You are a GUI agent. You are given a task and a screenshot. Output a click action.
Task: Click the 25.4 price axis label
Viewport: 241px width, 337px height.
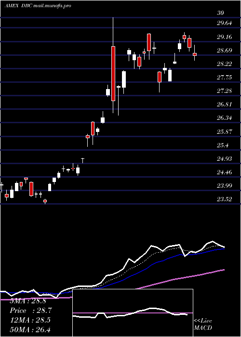(x=223, y=145)
